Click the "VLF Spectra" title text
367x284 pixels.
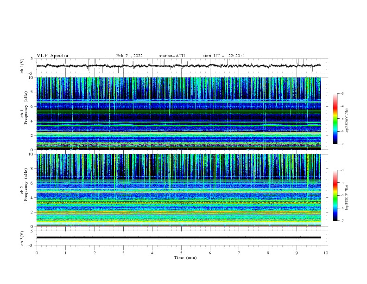tap(52, 56)
